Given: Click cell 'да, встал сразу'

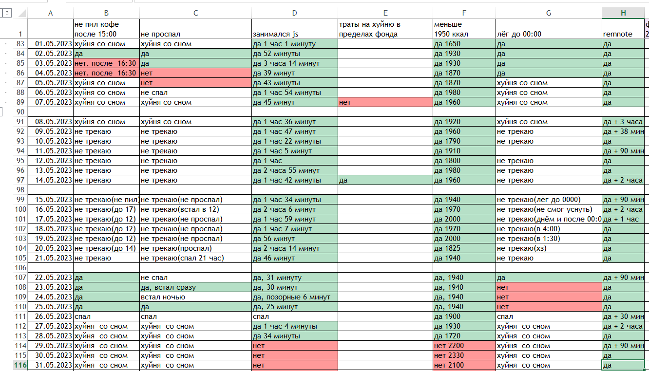Looking at the screenshot, I should [x=195, y=287].
